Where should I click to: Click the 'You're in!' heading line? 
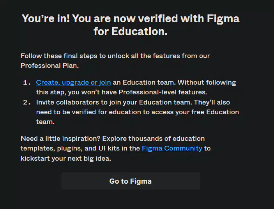(131, 19)
